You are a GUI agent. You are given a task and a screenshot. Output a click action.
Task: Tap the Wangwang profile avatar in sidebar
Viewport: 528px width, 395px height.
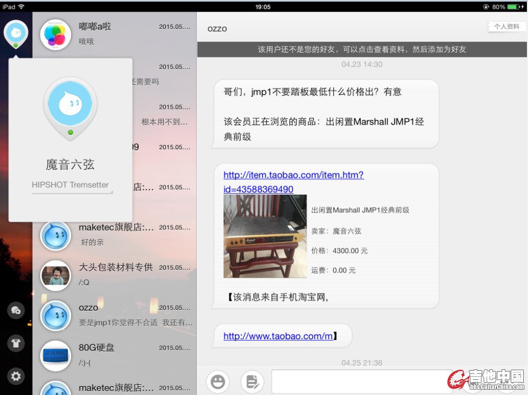click(16, 34)
